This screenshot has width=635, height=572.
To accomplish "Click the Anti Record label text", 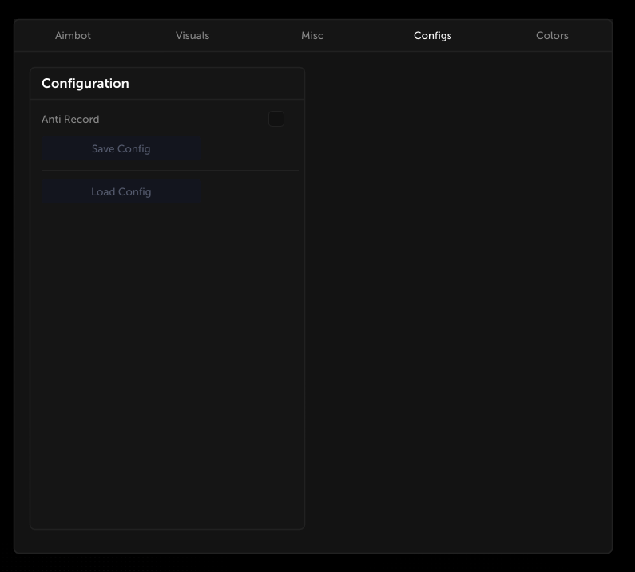I will click(x=70, y=120).
